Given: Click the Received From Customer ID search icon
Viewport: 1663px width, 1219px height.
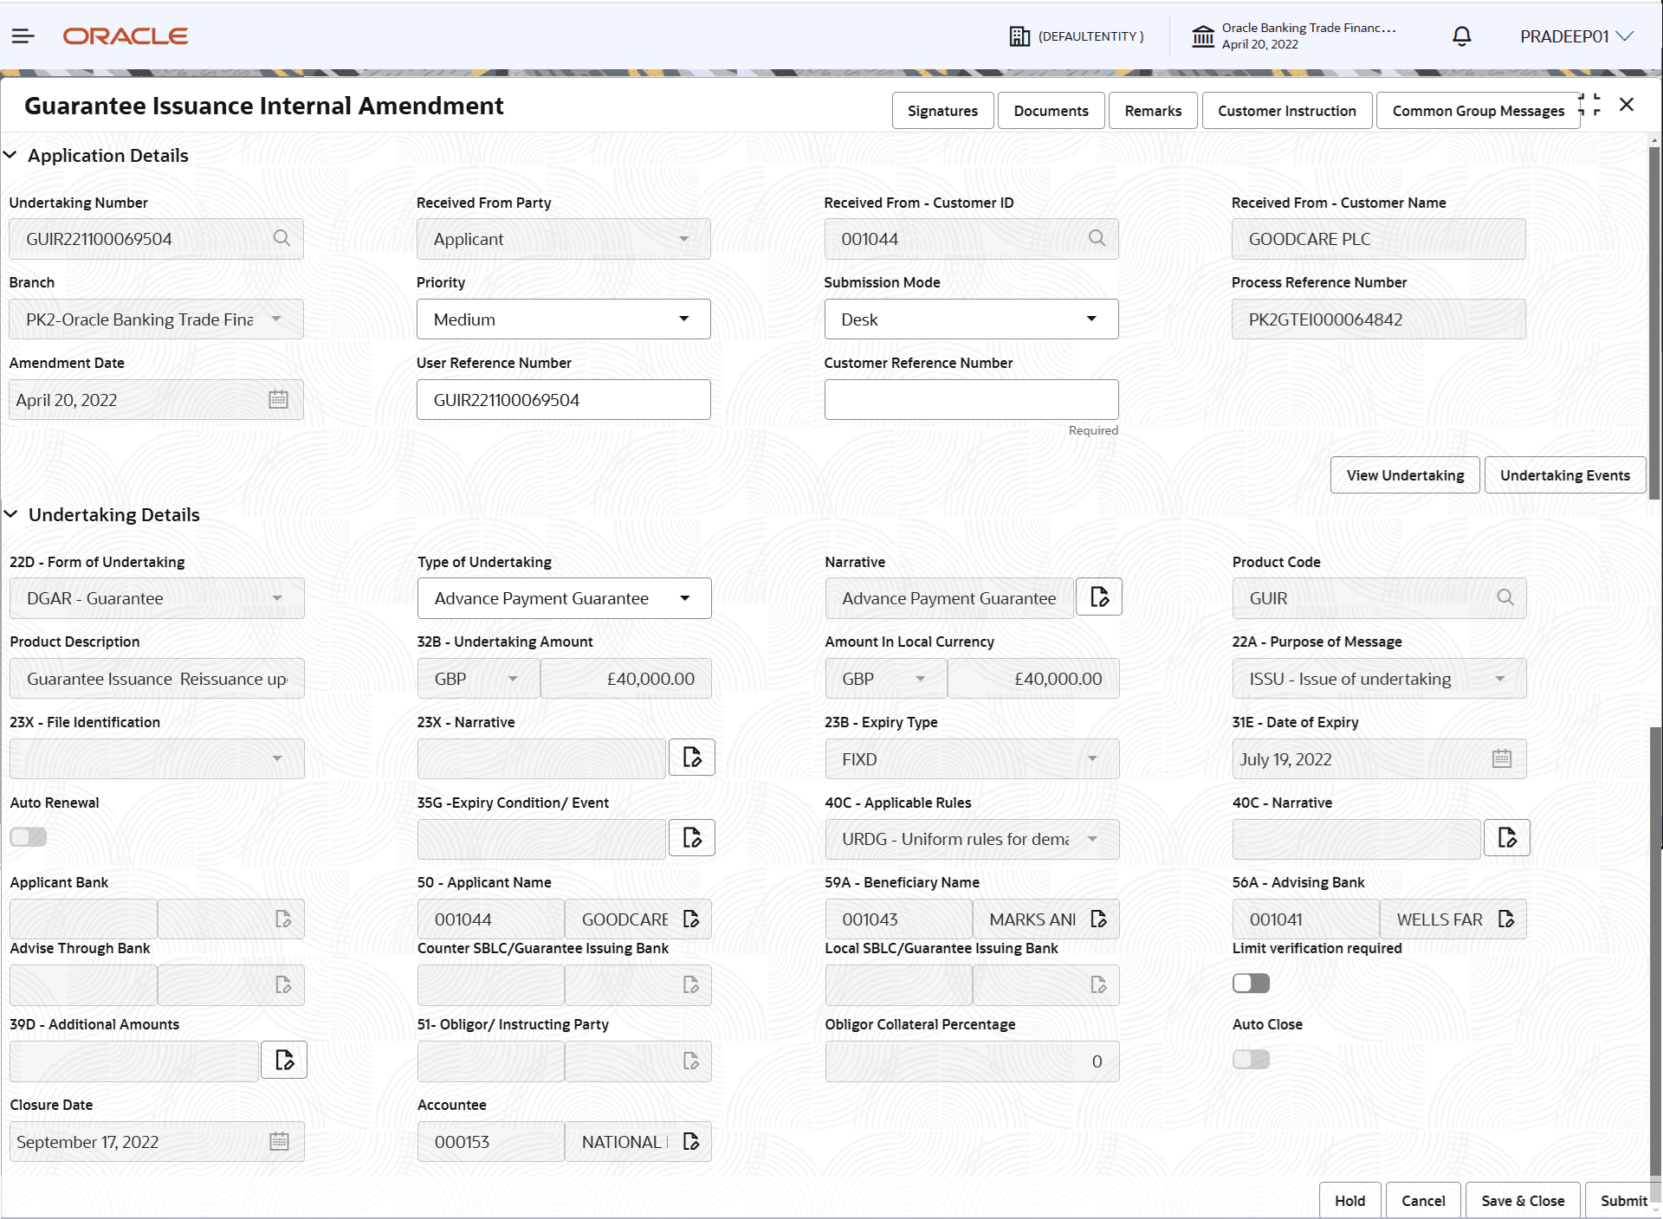Looking at the screenshot, I should (x=1097, y=238).
